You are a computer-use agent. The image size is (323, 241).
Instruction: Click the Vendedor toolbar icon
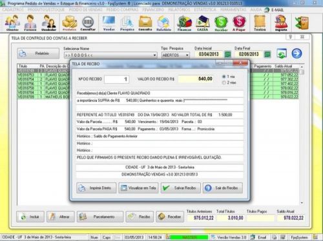pyautogui.click(x=48, y=23)
